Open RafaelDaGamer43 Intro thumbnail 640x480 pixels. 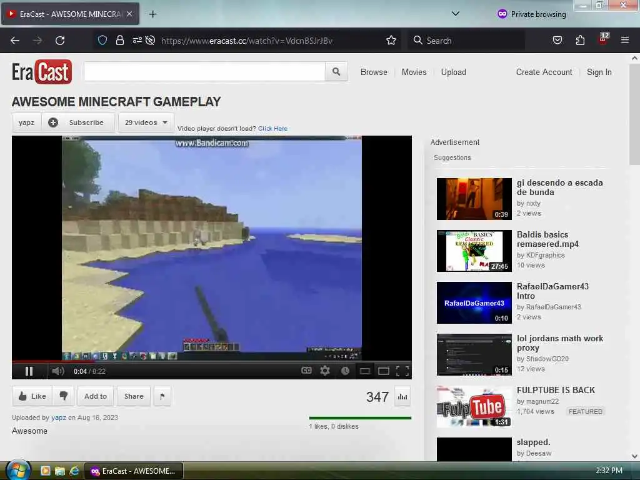474,302
